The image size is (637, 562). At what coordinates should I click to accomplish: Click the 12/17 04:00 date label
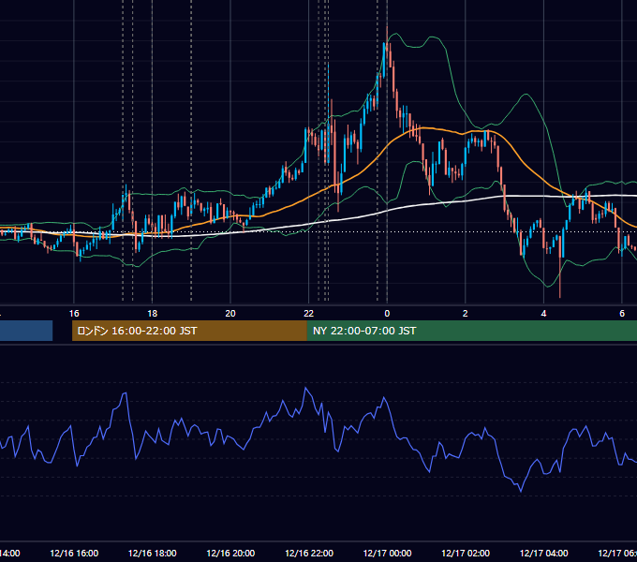544,553
